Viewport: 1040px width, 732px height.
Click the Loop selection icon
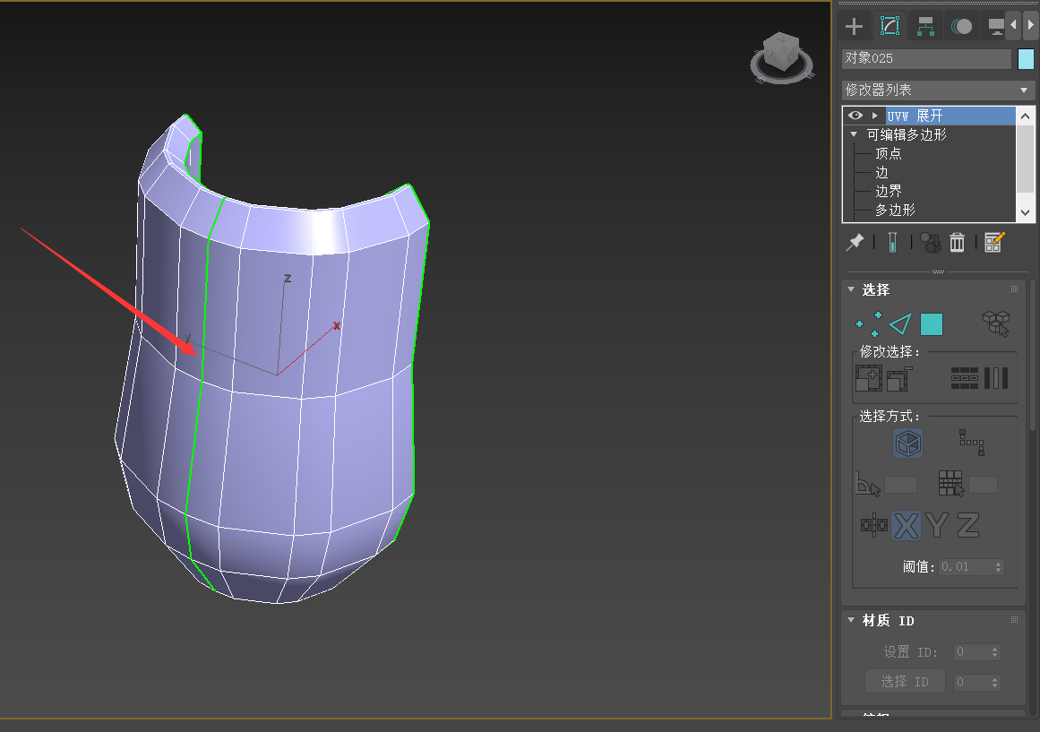tap(965, 378)
